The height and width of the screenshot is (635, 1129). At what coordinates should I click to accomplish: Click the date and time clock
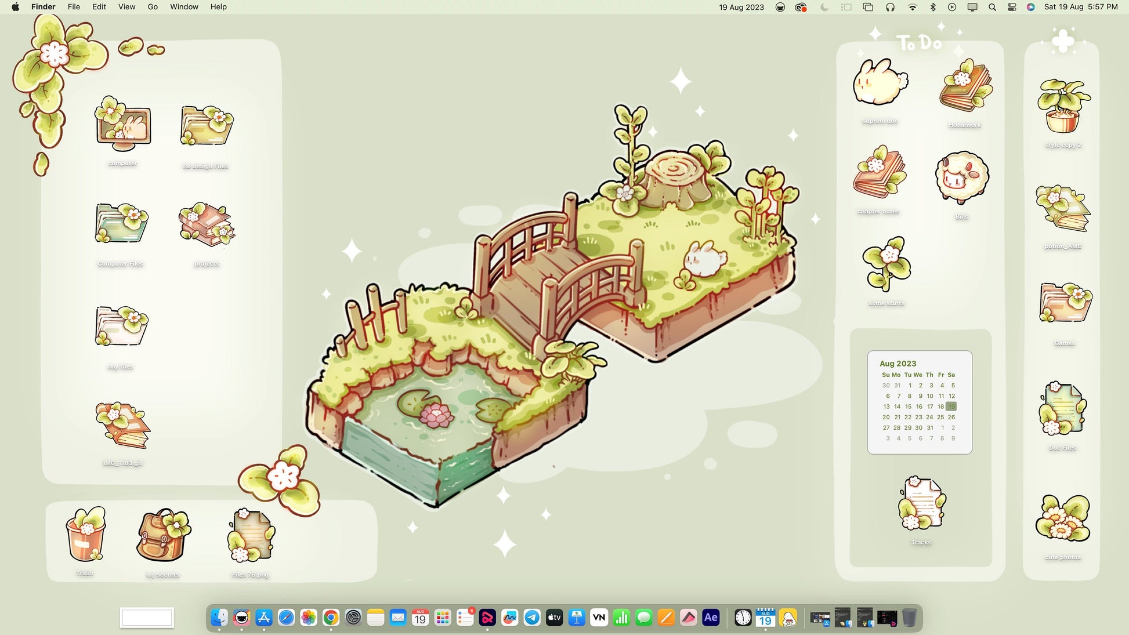tap(1080, 7)
